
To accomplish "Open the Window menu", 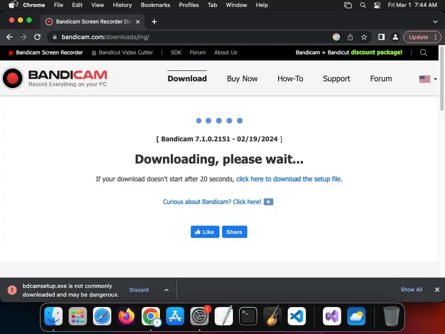I will (236, 5).
